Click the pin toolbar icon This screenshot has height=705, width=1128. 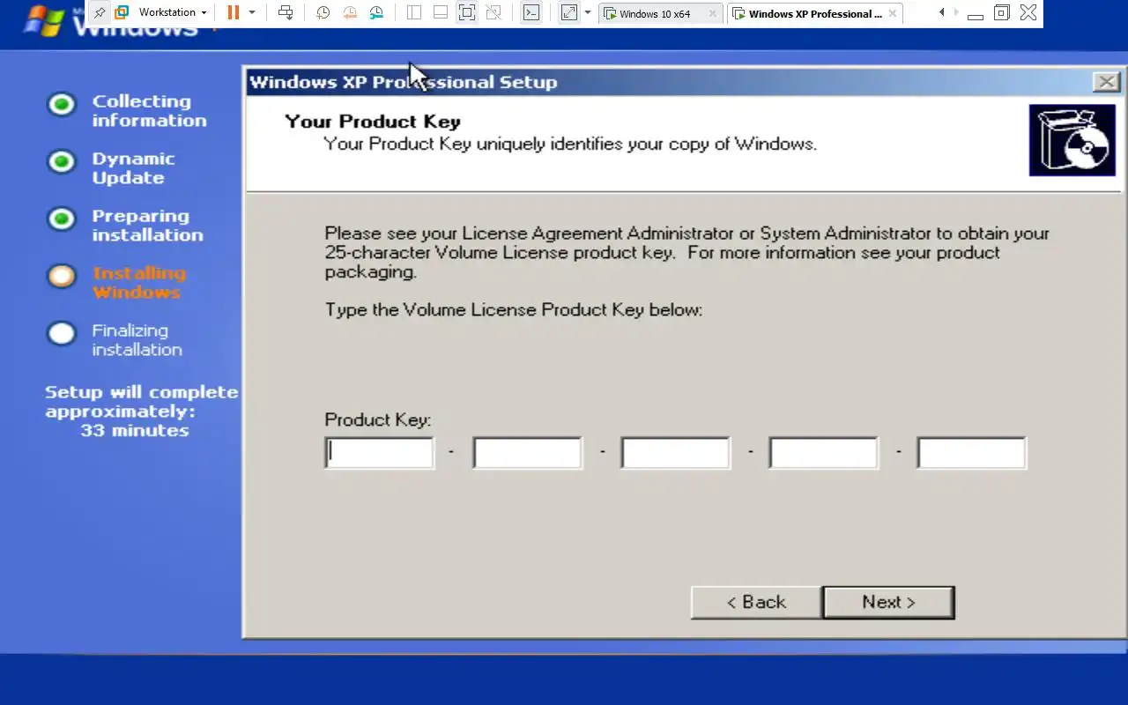[100, 13]
